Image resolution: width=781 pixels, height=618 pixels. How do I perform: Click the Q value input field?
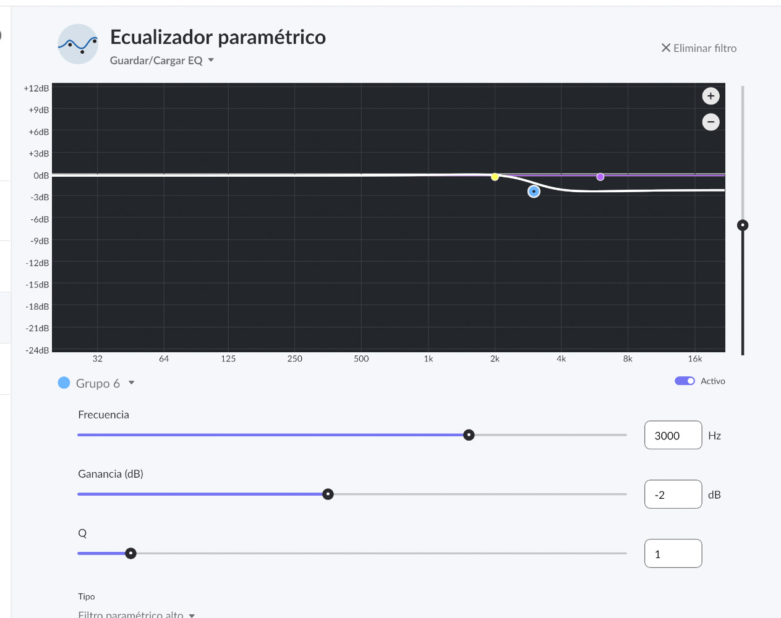[x=673, y=554]
